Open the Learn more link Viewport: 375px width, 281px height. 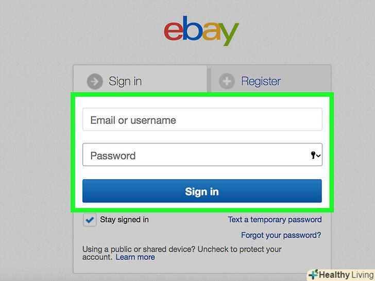[x=135, y=257]
